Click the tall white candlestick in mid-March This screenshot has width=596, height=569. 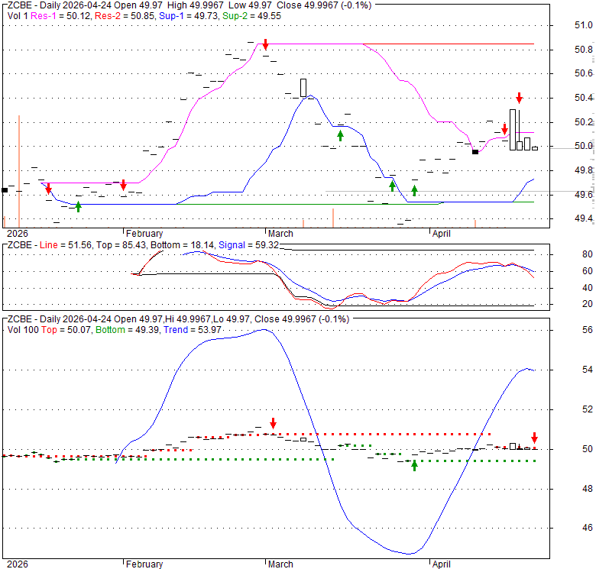pyautogui.click(x=303, y=88)
